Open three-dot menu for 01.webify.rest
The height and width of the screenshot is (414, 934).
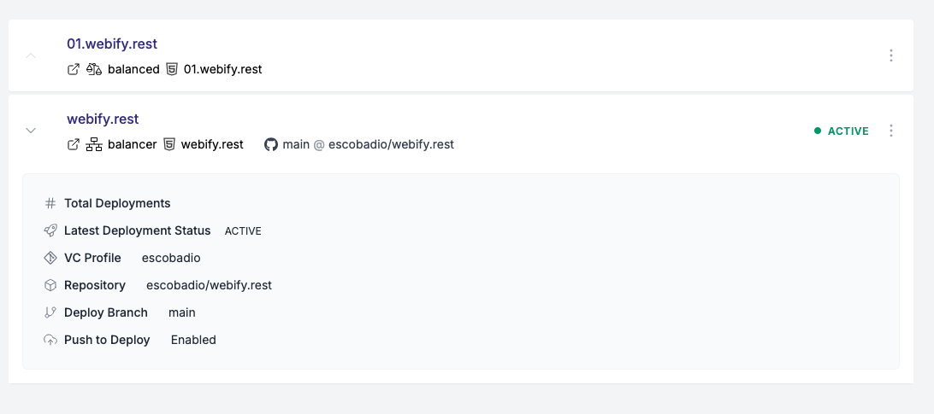click(x=891, y=55)
